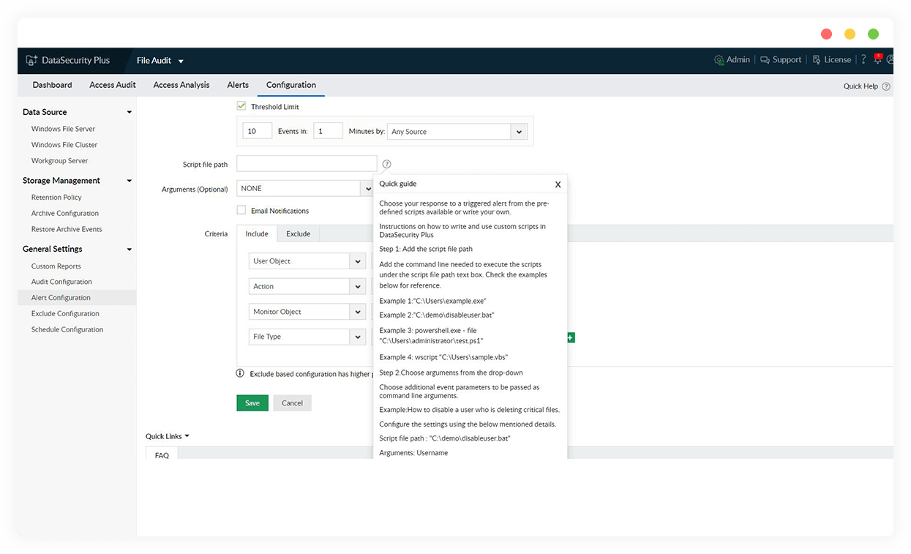Open the Admin link
Viewport: 911px width, 554px height.
(738, 60)
